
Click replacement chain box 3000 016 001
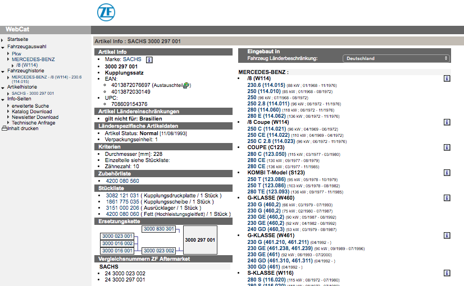[117, 251]
